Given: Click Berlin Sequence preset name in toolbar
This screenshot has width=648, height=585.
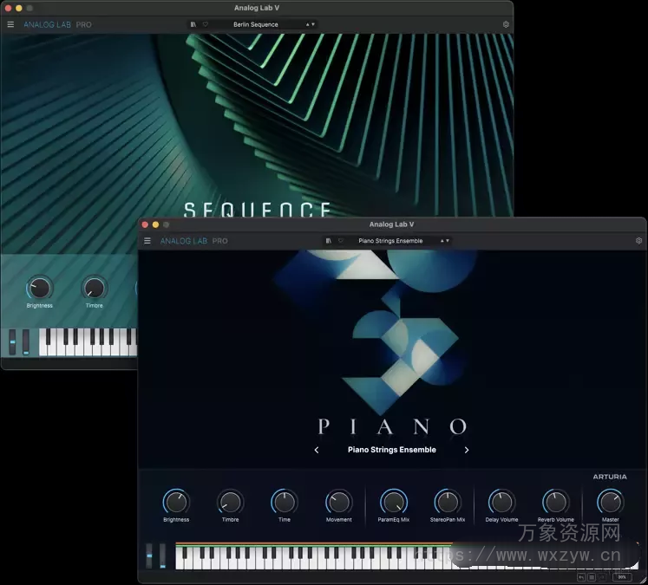Looking at the screenshot, I should click(x=255, y=24).
